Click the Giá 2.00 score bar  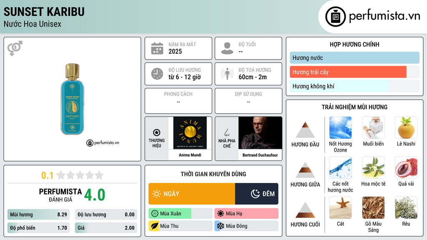[x=106, y=228]
